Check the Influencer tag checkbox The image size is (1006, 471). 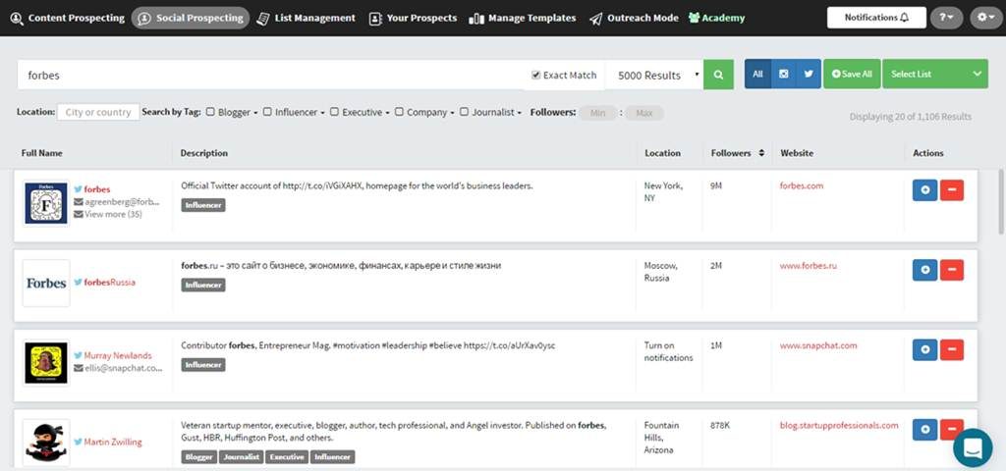(x=267, y=112)
